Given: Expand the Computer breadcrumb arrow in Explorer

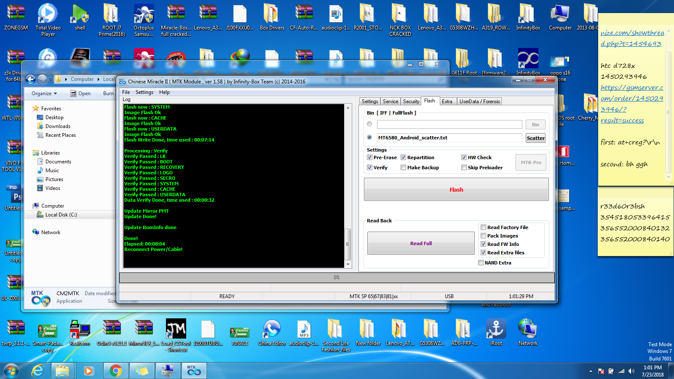Looking at the screenshot, I should 98,79.
